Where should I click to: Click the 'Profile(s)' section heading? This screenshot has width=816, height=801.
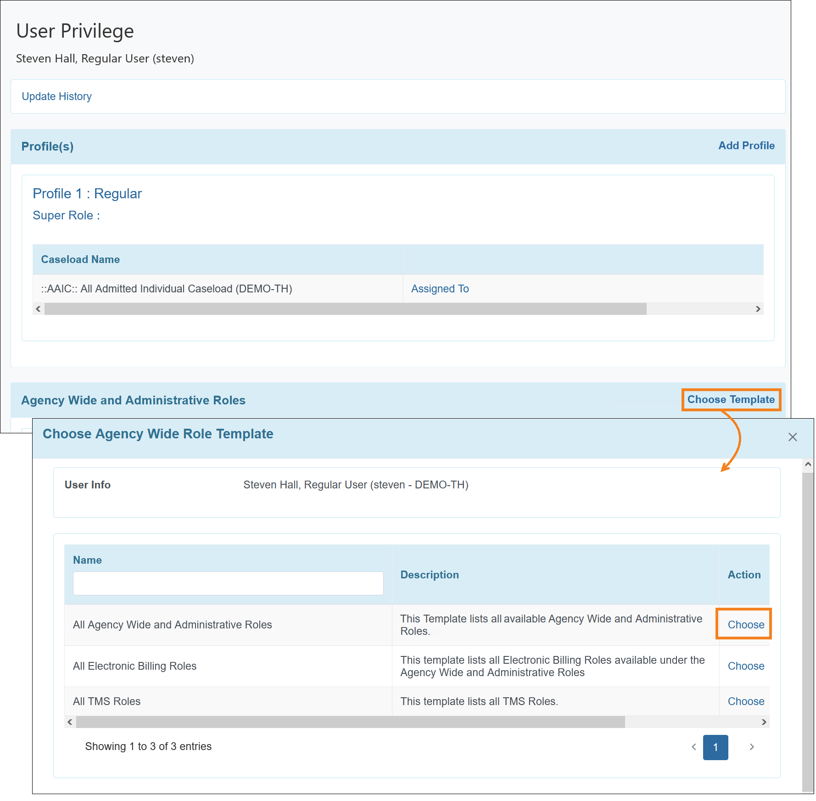[x=47, y=146]
